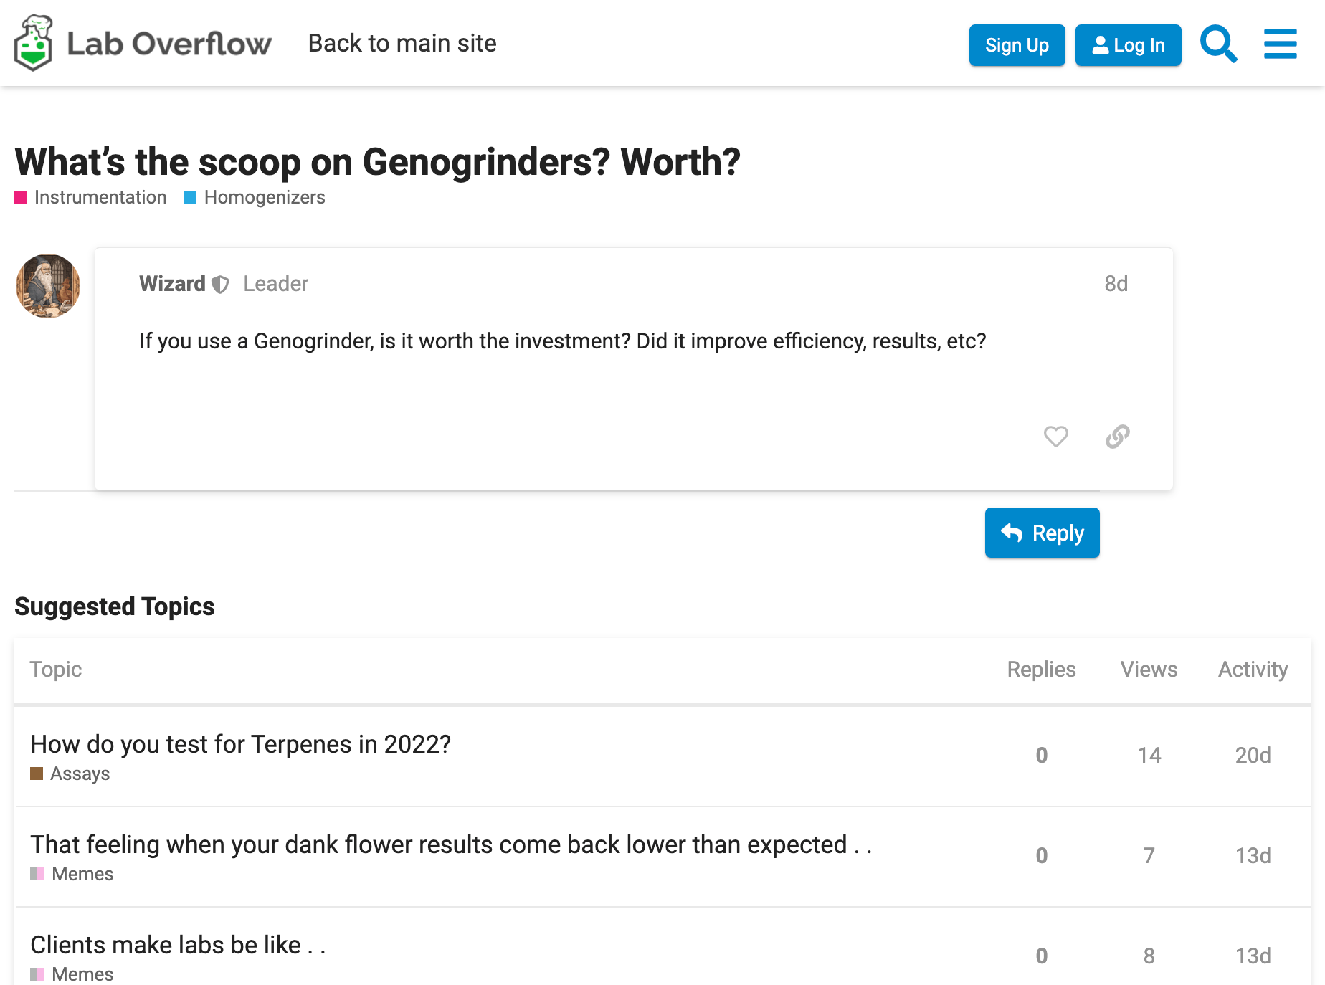
Task: Open the dank flower results topic
Action: 451,844
